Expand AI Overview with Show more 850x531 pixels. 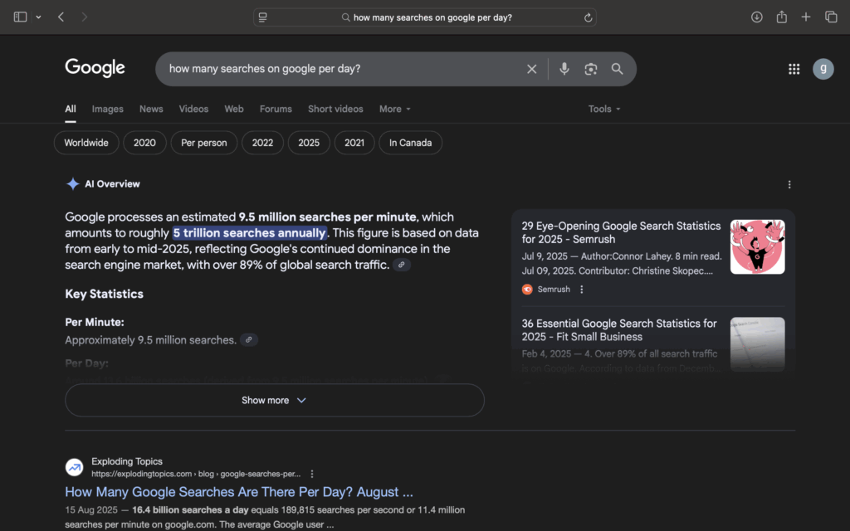(x=274, y=401)
